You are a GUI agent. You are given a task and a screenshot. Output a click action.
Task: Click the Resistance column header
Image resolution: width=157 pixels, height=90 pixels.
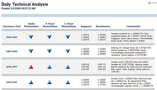coord(103,26)
